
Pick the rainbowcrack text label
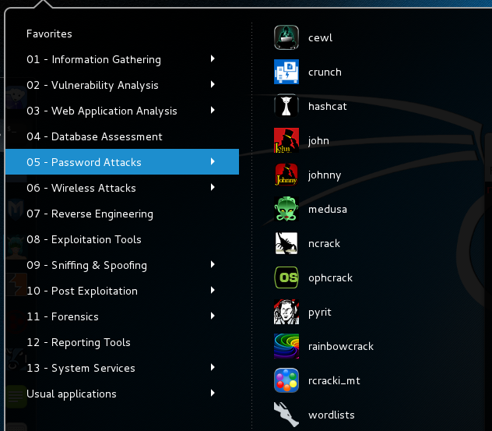tap(341, 346)
